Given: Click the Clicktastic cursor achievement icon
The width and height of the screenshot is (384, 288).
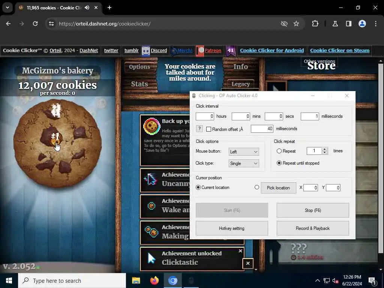Looking at the screenshot, I should [x=151, y=258].
